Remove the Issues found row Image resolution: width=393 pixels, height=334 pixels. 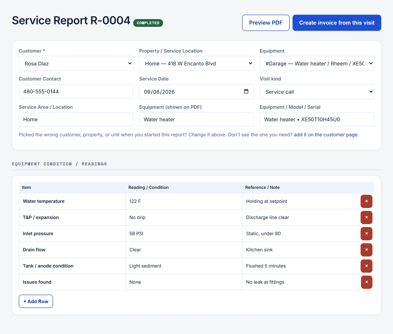[x=366, y=282]
